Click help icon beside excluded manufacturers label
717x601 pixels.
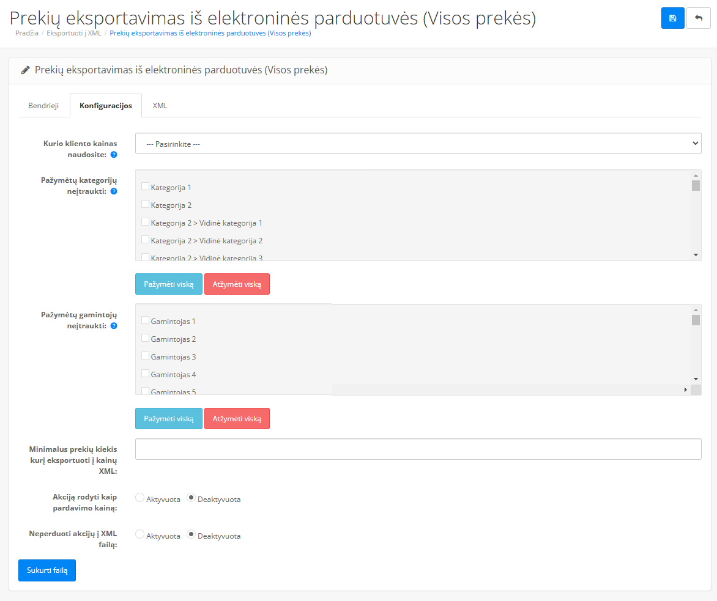[x=114, y=326]
